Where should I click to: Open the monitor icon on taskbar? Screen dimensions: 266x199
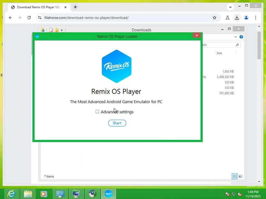pos(76,194)
